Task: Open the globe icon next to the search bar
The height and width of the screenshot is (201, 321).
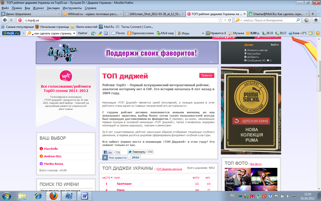Action: (x=307, y=20)
